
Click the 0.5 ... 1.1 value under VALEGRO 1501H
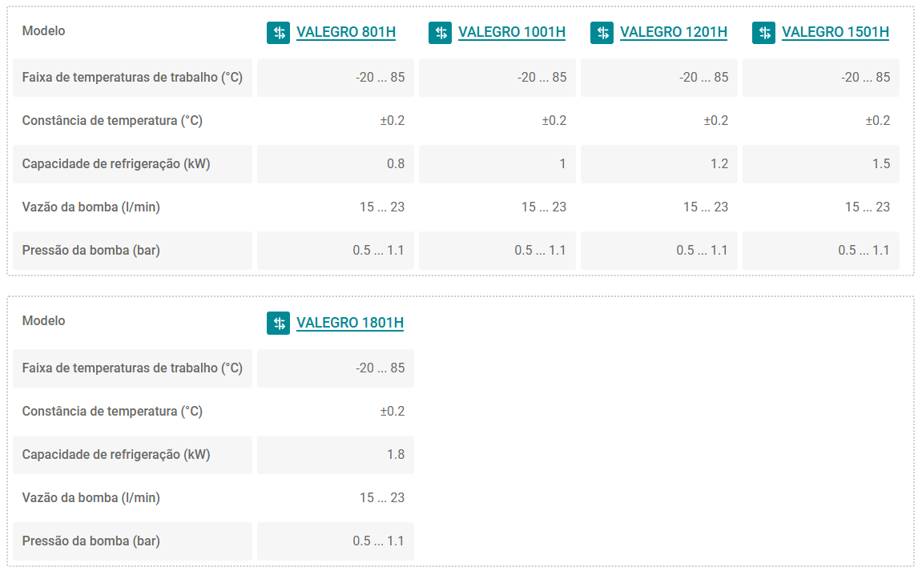[x=864, y=251]
